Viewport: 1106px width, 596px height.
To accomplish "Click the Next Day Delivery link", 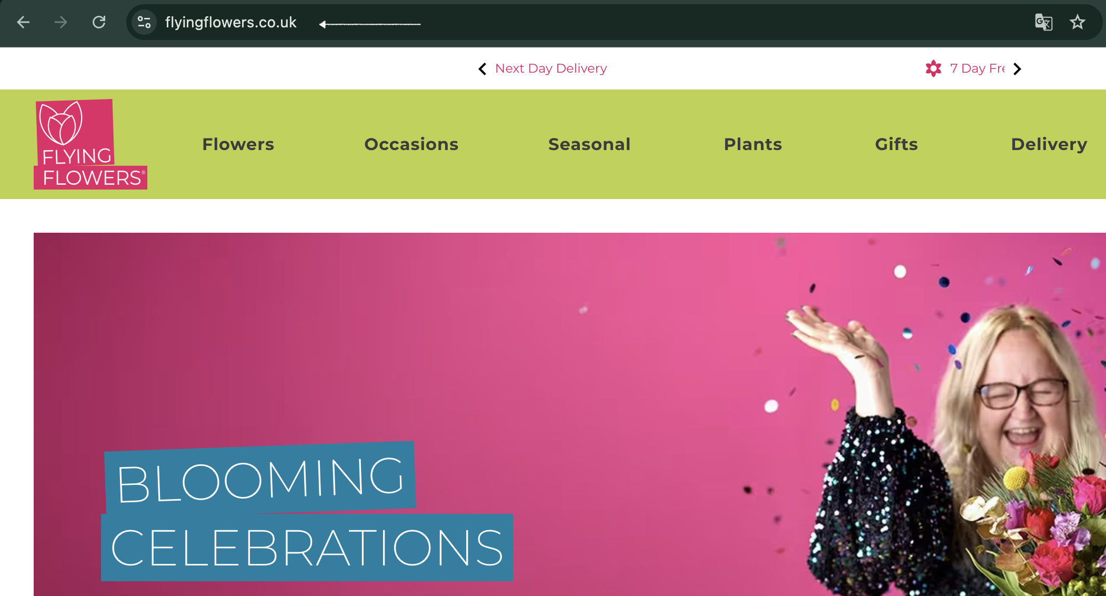I will pyautogui.click(x=551, y=68).
